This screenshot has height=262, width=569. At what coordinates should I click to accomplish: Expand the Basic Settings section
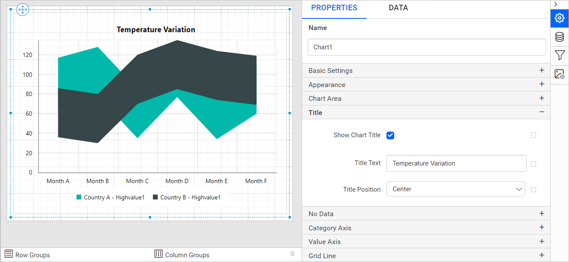click(x=542, y=70)
